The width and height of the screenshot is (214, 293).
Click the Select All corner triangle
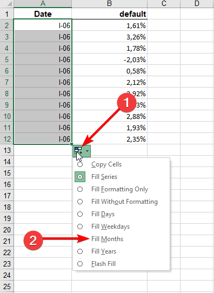(x=9, y=4)
